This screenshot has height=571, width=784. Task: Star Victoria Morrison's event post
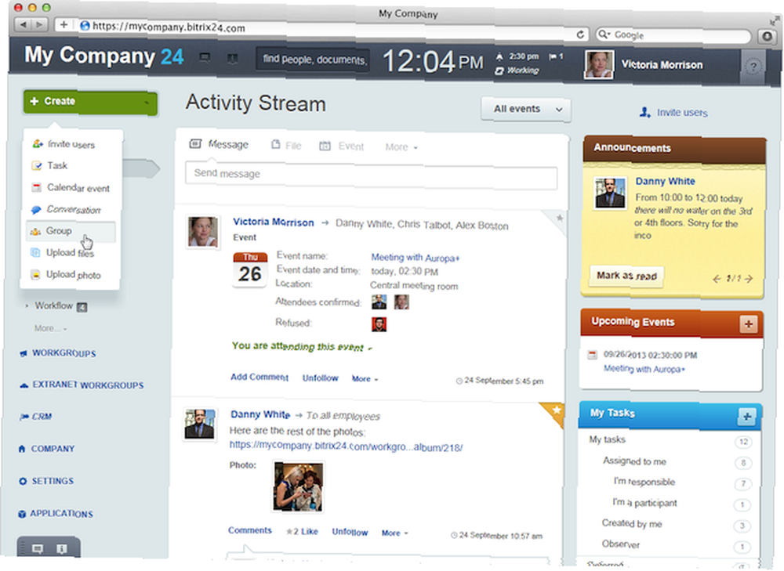coord(560,218)
